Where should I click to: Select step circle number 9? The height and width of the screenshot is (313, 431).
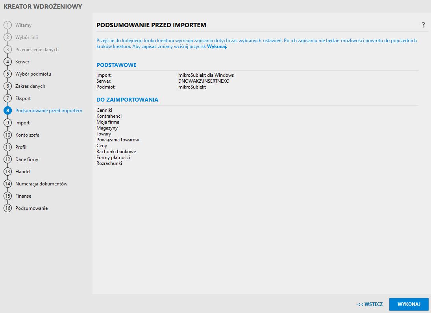(x=8, y=123)
